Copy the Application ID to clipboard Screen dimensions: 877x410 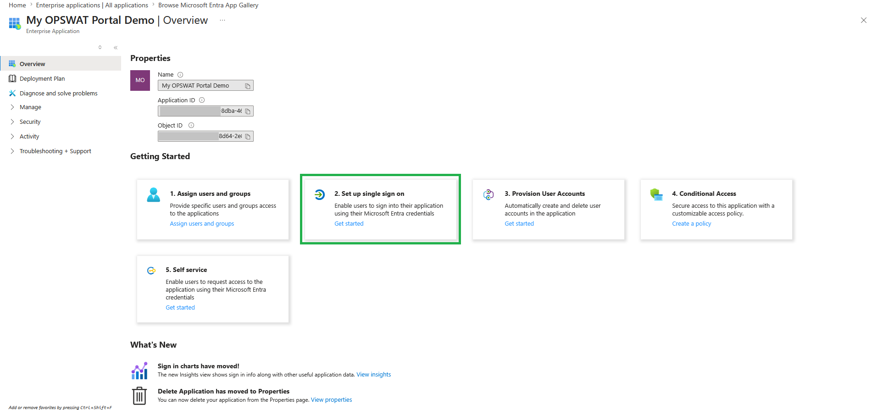point(248,111)
